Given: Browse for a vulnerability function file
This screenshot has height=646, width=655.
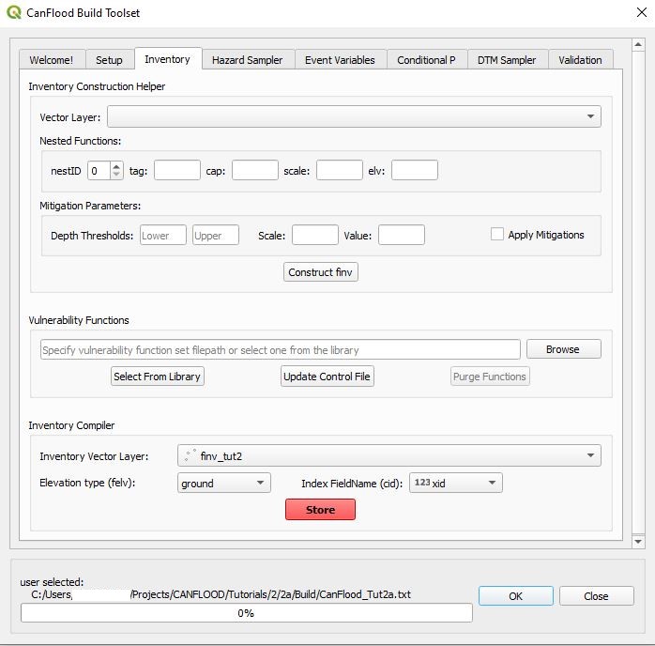Looking at the screenshot, I should point(564,349).
